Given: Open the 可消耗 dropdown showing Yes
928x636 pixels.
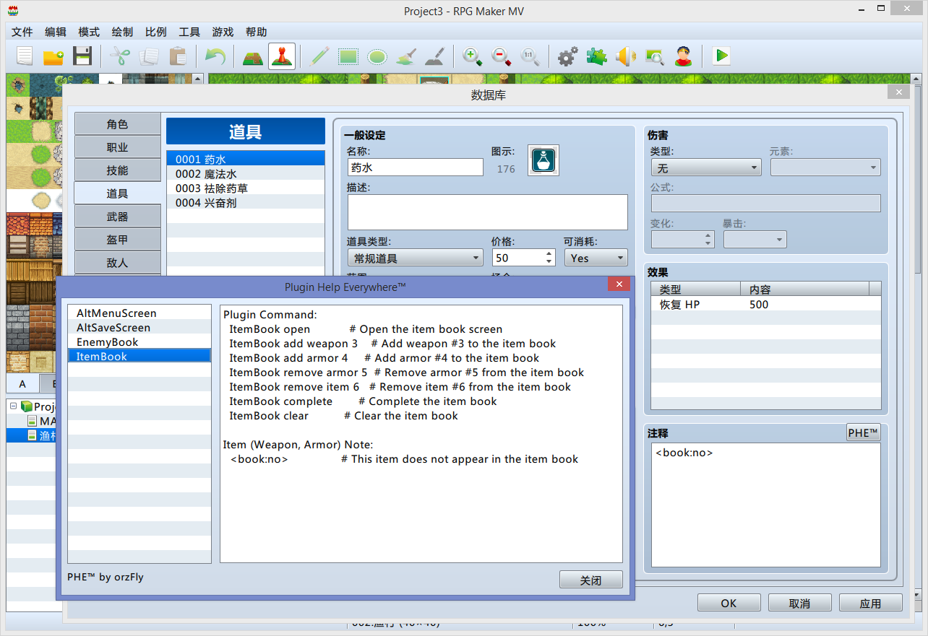Looking at the screenshot, I should click(x=596, y=258).
